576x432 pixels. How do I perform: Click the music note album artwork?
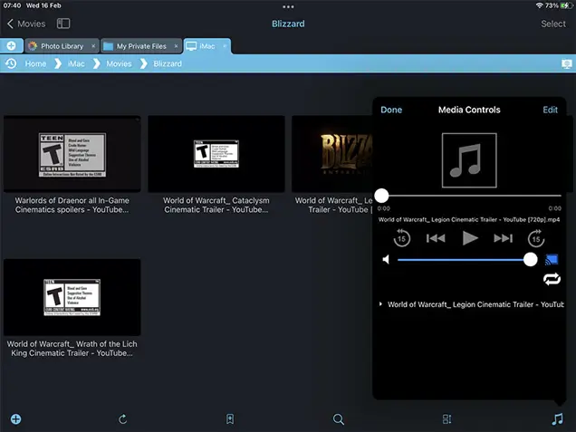[x=469, y=160]
